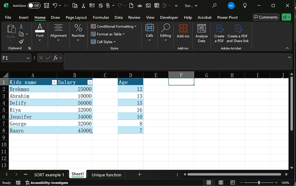This screenshot has height=186, width=296.
Task: Switch to the Unique function sheet tab
Action: [x=106, y=175]
